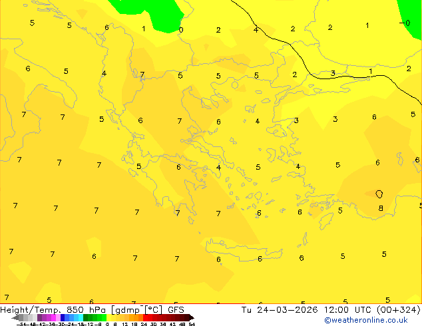This screenshot has width=422, height=326.
Task: Click the date 'Tu 24-03-2026'
Action: (x=280, y=309)
